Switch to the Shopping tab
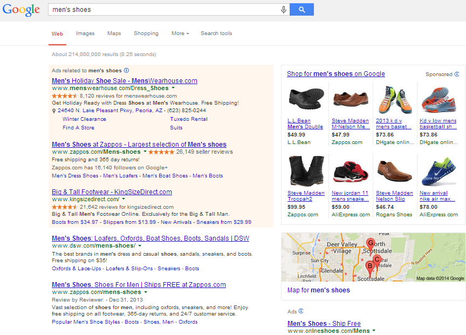Viewport: 466px width, 335px height. [x=146, y=33]
